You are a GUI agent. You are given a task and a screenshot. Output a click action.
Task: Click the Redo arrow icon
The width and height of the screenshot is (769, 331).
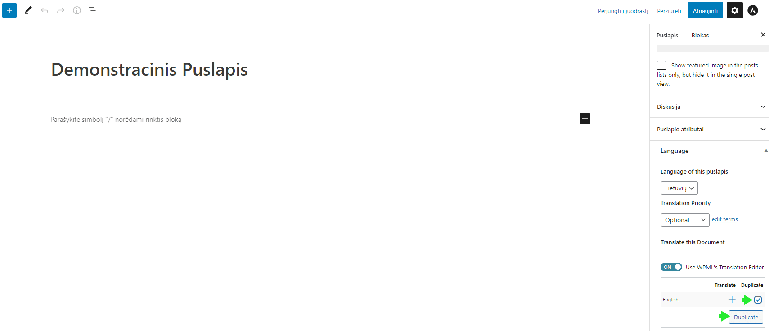(x=61, y=10)
